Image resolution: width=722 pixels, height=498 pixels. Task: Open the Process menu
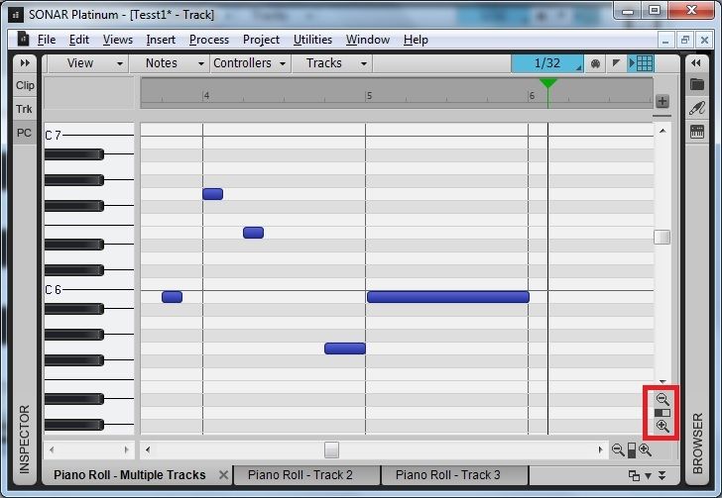(x=208, y=40)
